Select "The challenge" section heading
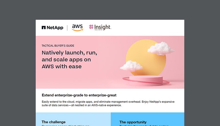 click(x=53, y=122)
